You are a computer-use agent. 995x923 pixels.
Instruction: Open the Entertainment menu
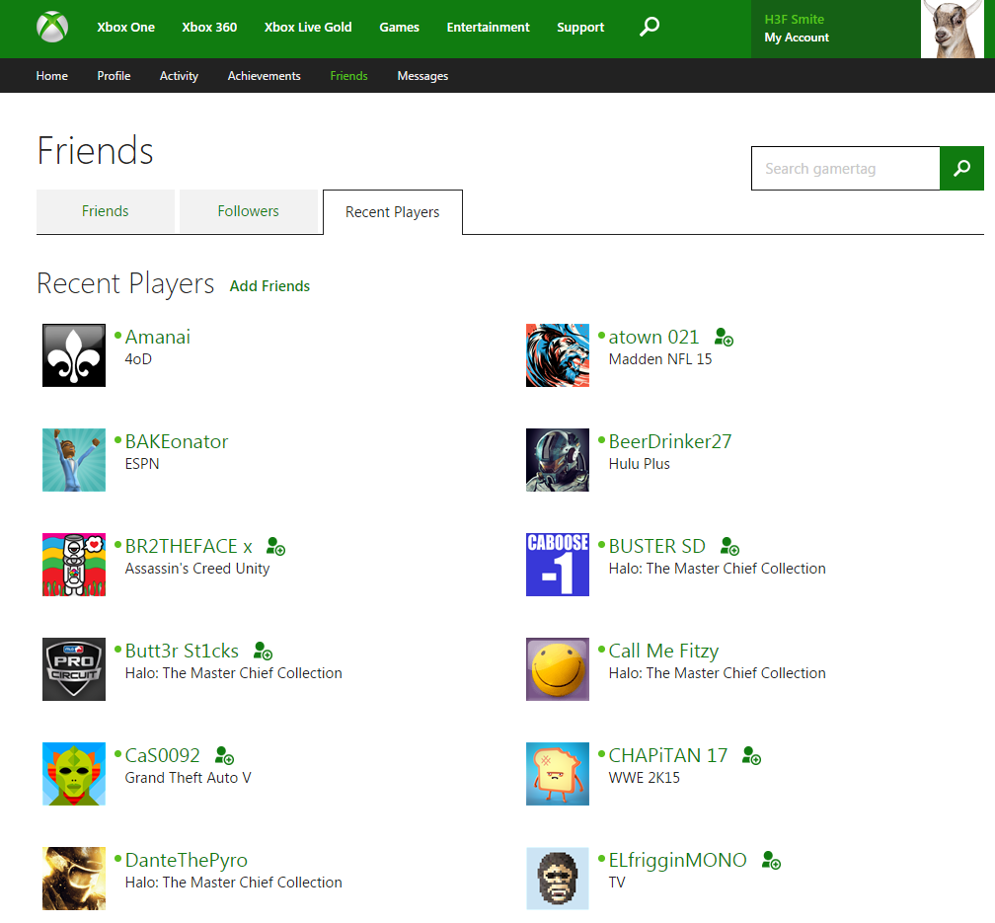tap(488, 28)
